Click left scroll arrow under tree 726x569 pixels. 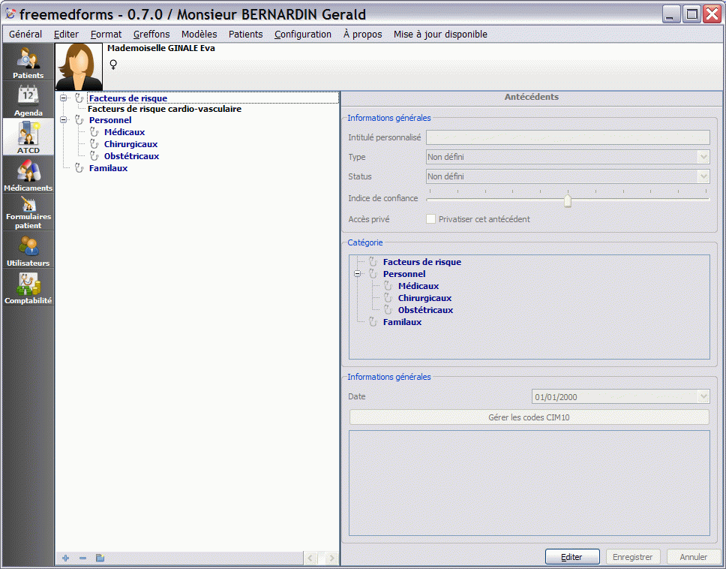(x=310, y=558)
